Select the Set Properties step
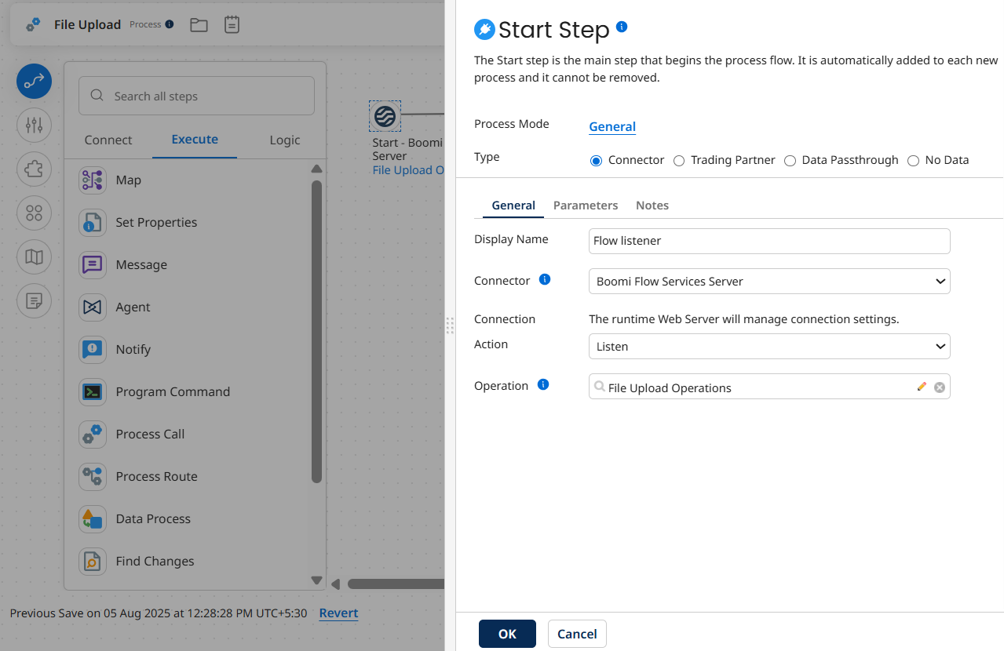The width and height of the screenshot is (1004, 651). [x=92, y=222]
